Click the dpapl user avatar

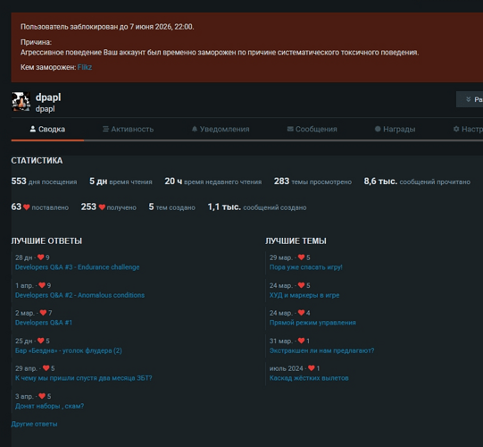(21, 102)
